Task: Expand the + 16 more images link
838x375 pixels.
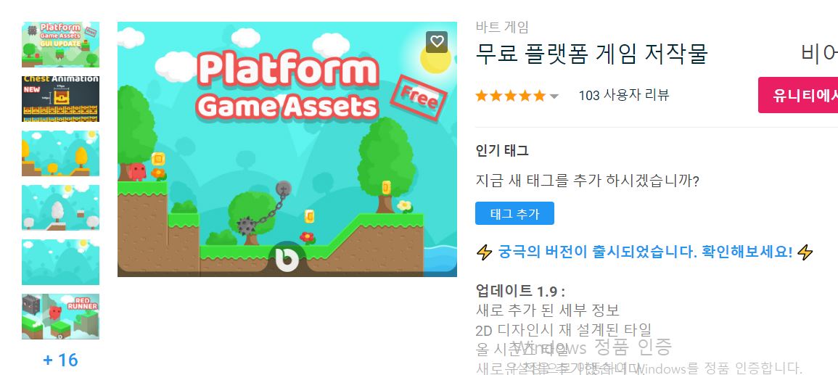Action: [60, 360]
